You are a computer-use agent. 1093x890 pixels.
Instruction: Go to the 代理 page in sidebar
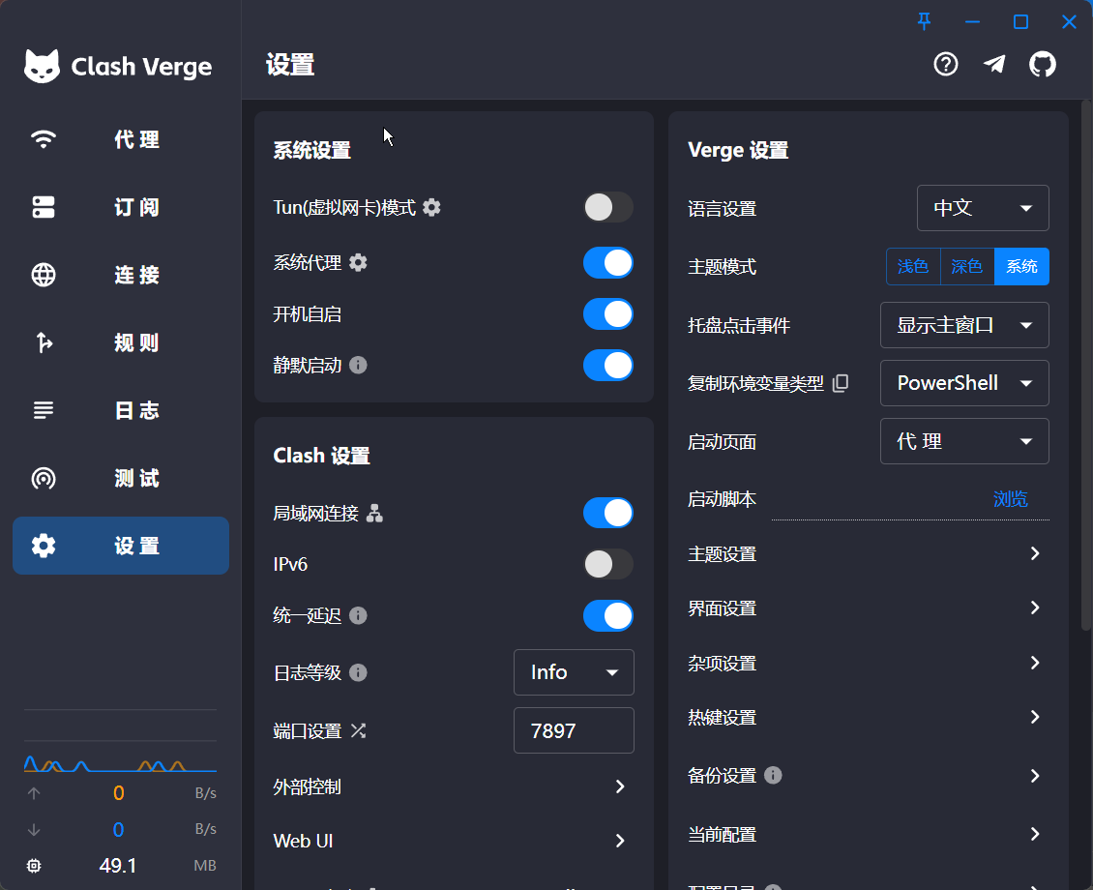click(x=121, y=139)
